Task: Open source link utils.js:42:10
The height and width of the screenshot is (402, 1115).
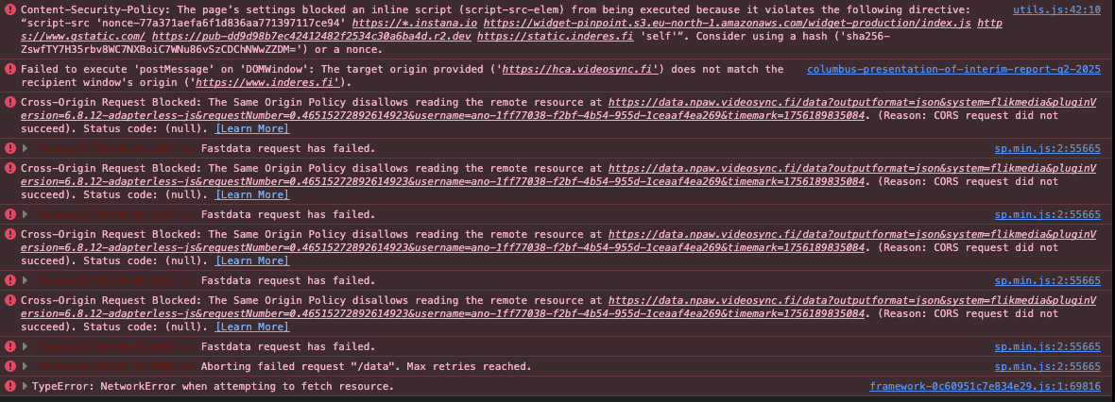Action: (1056, 10)
